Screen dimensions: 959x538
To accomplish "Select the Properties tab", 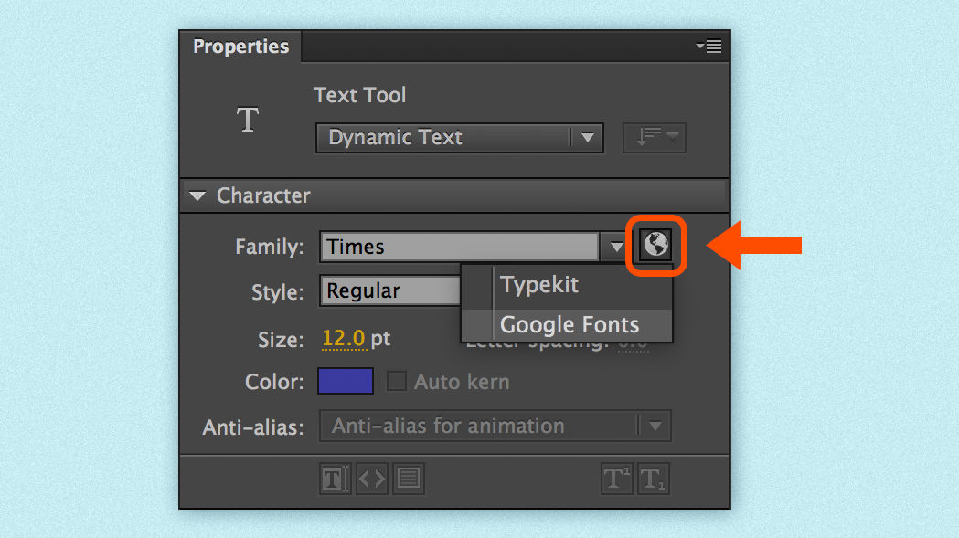I will pyautogui.click(x=240, y=47).
